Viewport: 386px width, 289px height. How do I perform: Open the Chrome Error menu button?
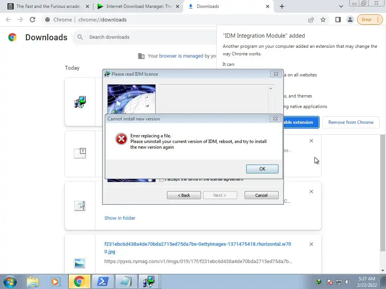[370, 20]
